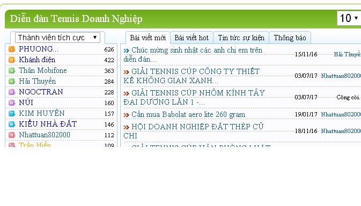Click rank 4 badge beside Hải Thuyền
Viewport: 361px width, 206px height.
point(12,81)
